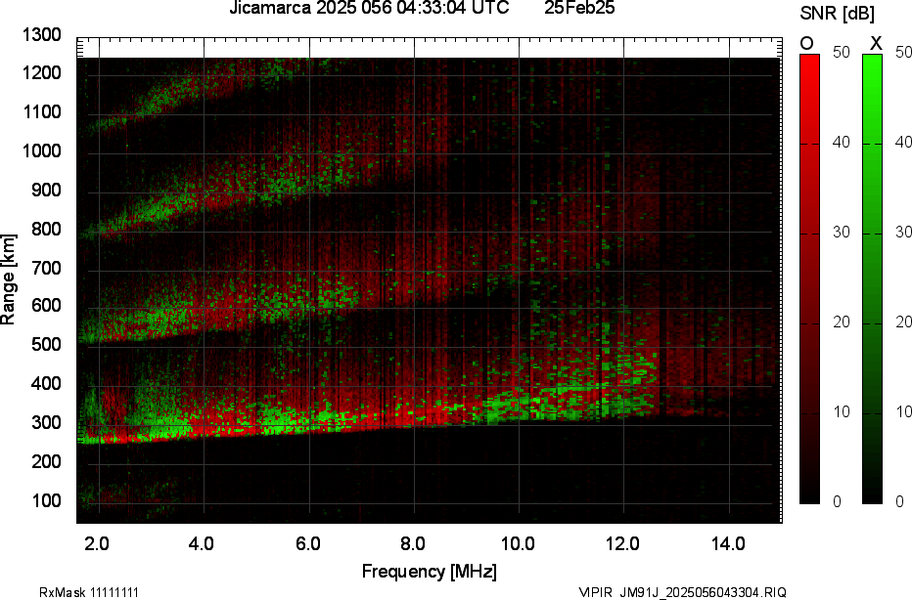Click the 500 range axis label
This screenshot has width=912, height=600.
45,344
